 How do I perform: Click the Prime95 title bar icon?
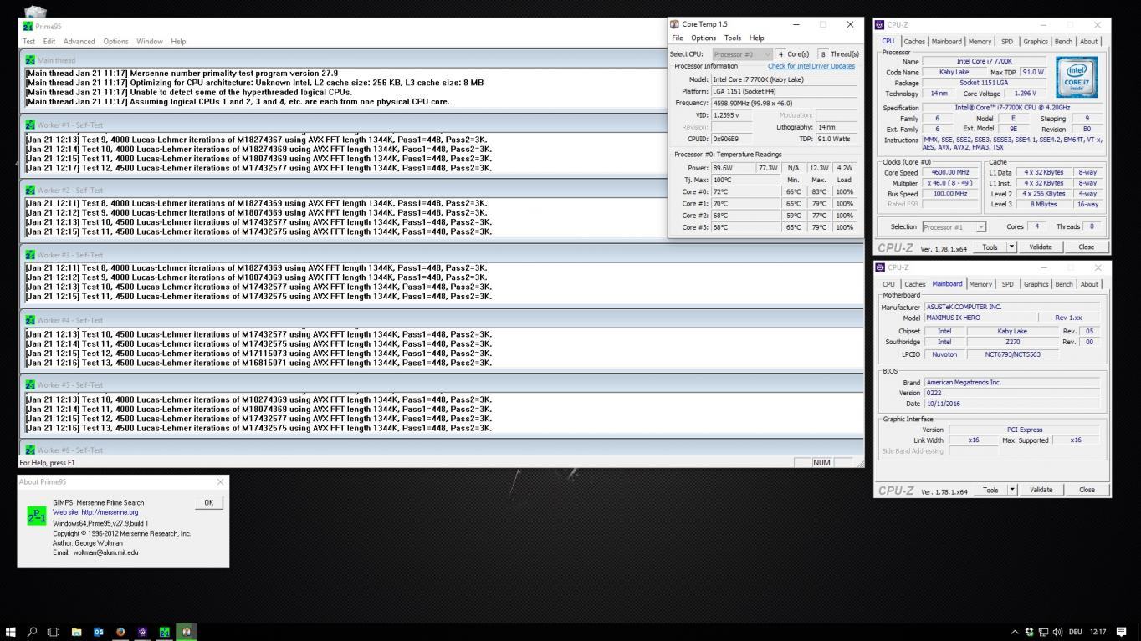pyautogui.click(x=28, y=26)
